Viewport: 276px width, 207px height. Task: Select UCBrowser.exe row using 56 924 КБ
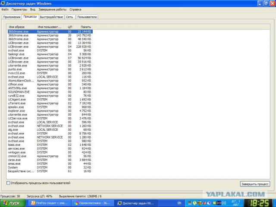[x=50, y=58]
